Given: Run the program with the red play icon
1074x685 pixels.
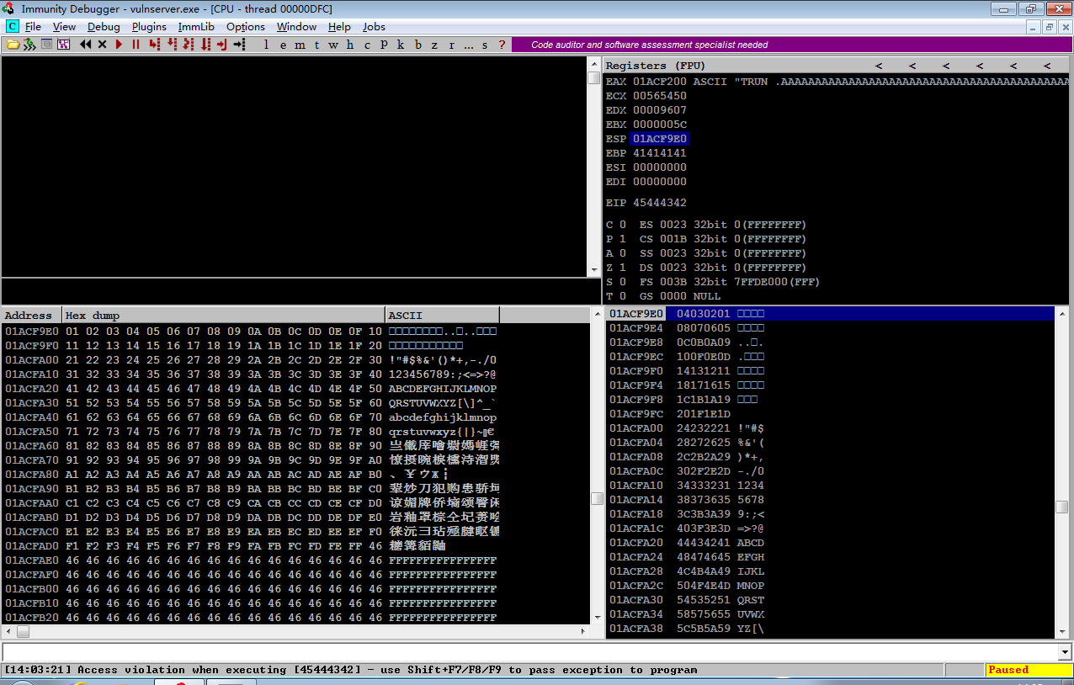Looking at the screenshot, I should tap(119, 45).
